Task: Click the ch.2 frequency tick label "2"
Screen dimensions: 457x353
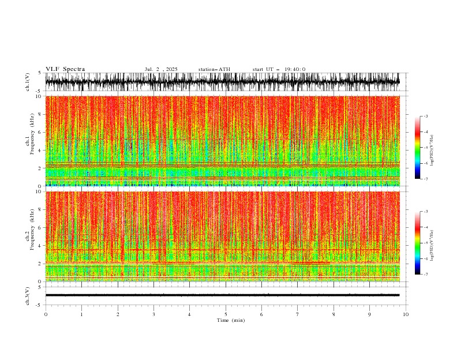Action: point(40,264)
